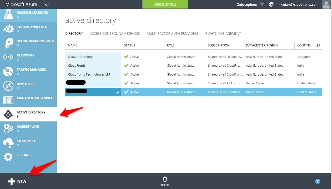Open the Settings gear icon
This screenshot has height=189, width=332.
coord(8,157)
